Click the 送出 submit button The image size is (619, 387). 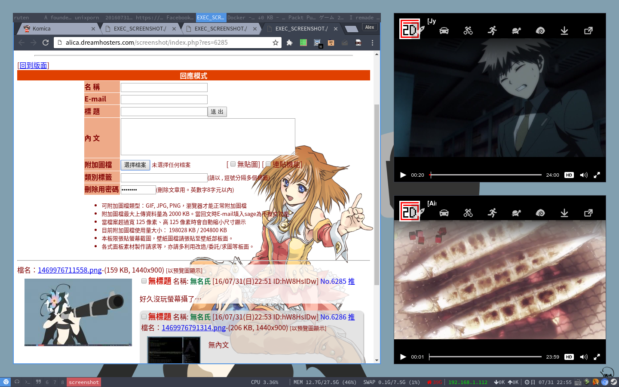click(217, 112)
